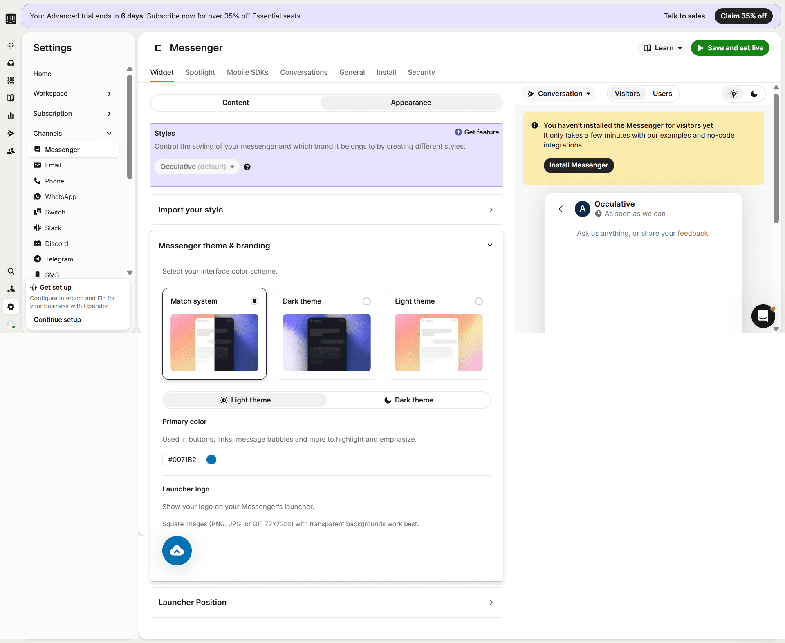Click Talk to sales link

pyautogui.click(x=684, y=16)
